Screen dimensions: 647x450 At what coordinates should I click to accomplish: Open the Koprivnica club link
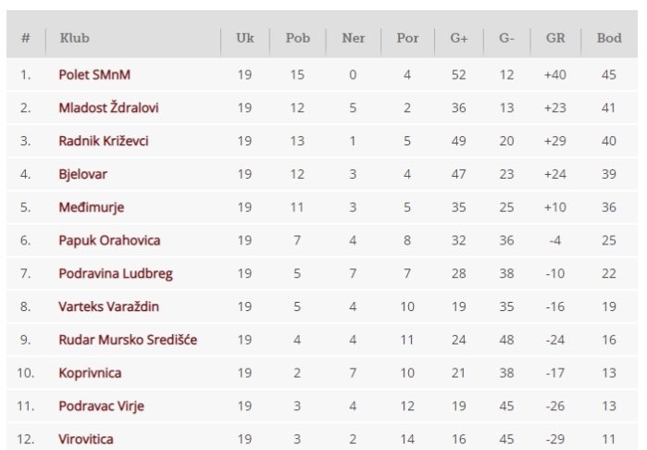[x=90, y=373]
